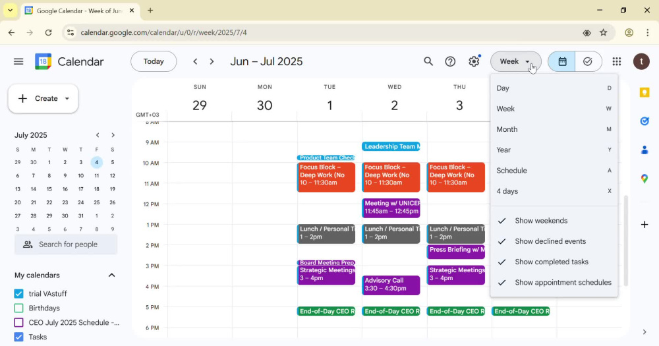This screenshot has width=659, height=346.
Task: Open the calendar search magnifier
Action: [x=428, y=62]
